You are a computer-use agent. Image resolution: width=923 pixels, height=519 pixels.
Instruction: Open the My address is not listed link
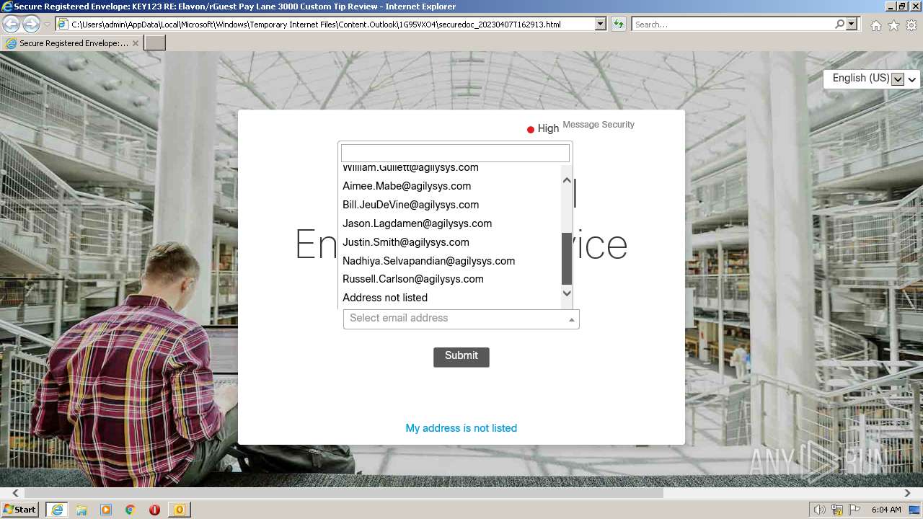[x=461, y=428]
